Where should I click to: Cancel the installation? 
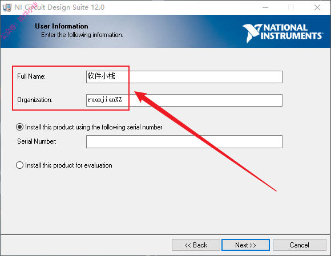point(300,245)
